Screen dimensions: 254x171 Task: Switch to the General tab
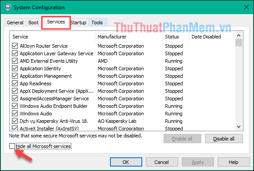tap(15, 23)
